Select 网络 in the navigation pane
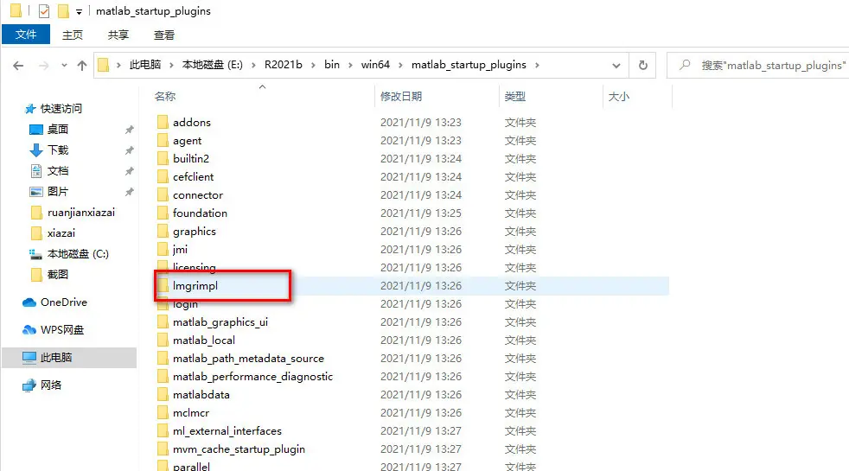This screenshot has height=471, width=849. tap(51, 385)
